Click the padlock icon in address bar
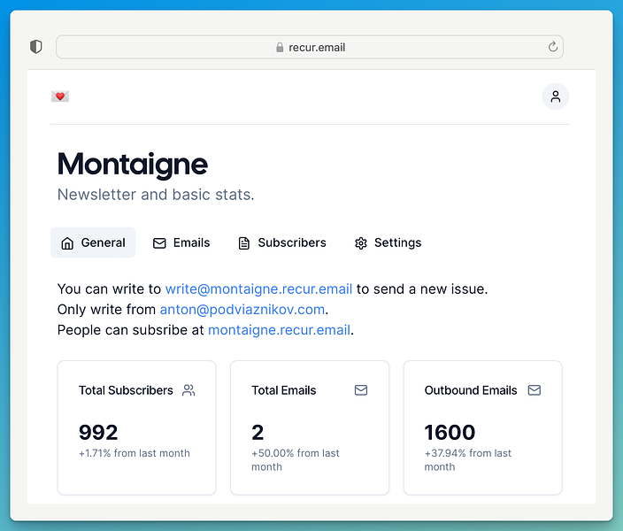Viewport: 623px width, 531px height. (x=280, y=47)
